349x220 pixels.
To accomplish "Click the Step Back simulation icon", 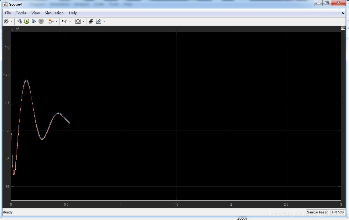I will pyautogui.click(x=20, y=21).
